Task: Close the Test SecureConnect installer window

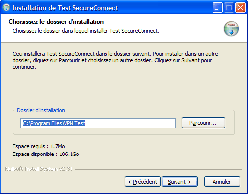Action: pyautogui.click(x=240, y=8)
